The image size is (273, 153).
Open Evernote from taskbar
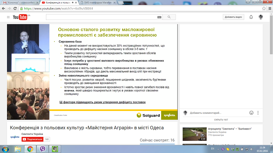coord(55,149)
